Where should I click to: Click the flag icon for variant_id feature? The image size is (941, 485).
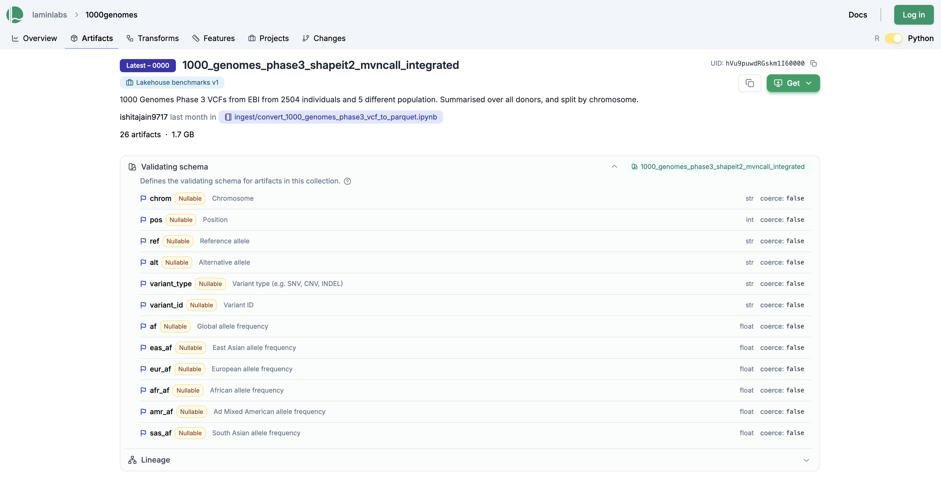(143, 305)
